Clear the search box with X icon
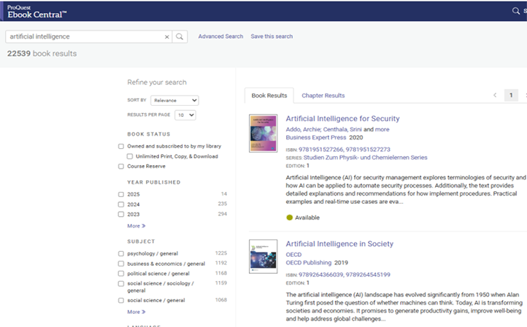This screenshot has width=527, height=327. point(166,36)
